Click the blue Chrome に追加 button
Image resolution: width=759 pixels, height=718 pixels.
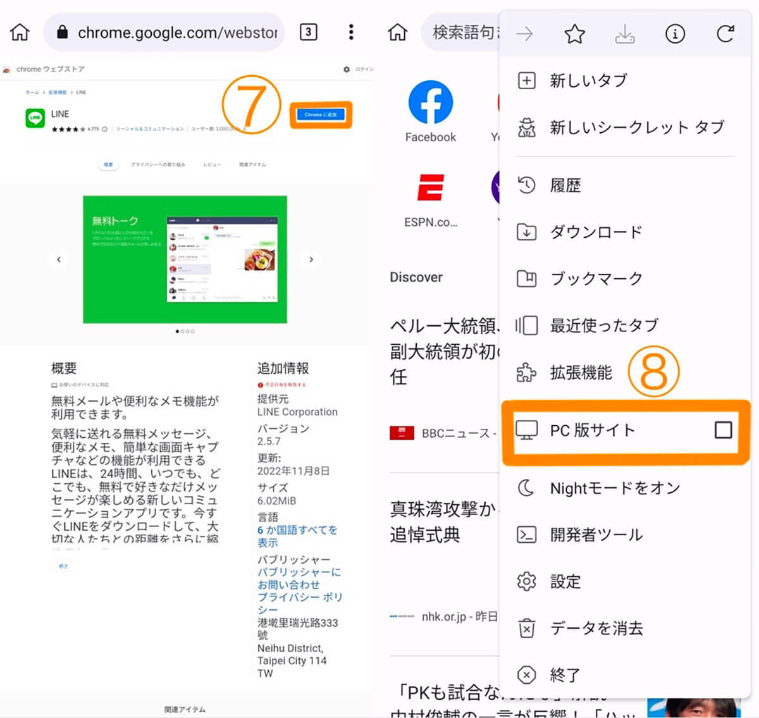click(x=321, y=115)
